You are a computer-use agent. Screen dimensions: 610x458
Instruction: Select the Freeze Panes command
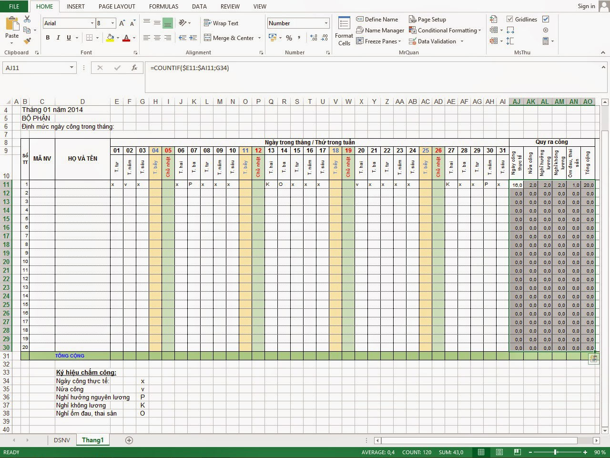pos(378,41)
